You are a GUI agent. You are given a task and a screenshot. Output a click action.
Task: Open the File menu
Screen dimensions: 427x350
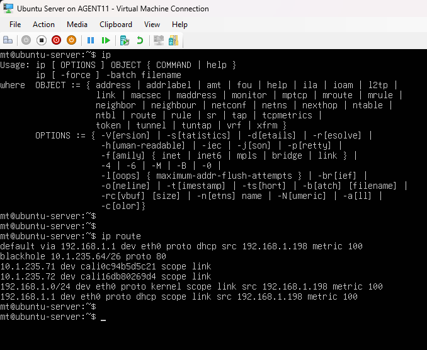15,25
